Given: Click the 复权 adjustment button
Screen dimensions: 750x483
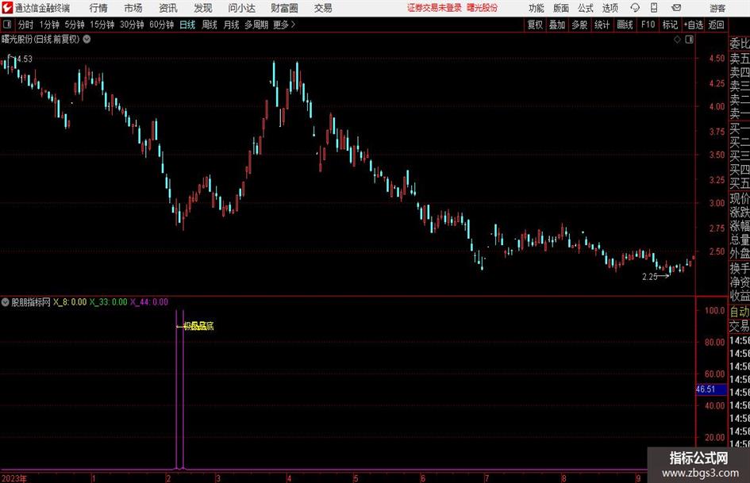Looking at the screenshot, I should tap(535, 25).
